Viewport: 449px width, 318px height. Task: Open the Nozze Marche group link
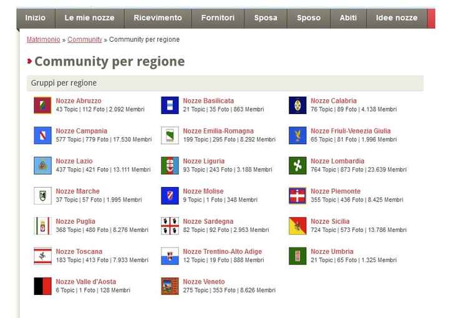click(x=77, y=191)
